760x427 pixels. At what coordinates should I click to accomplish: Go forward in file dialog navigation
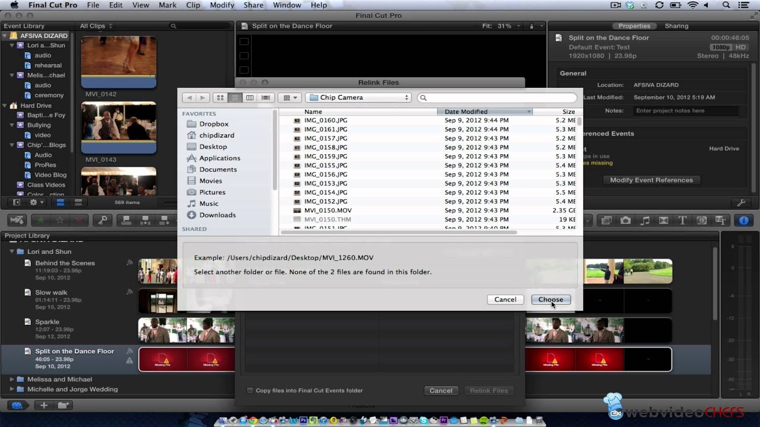click(202, 98)
